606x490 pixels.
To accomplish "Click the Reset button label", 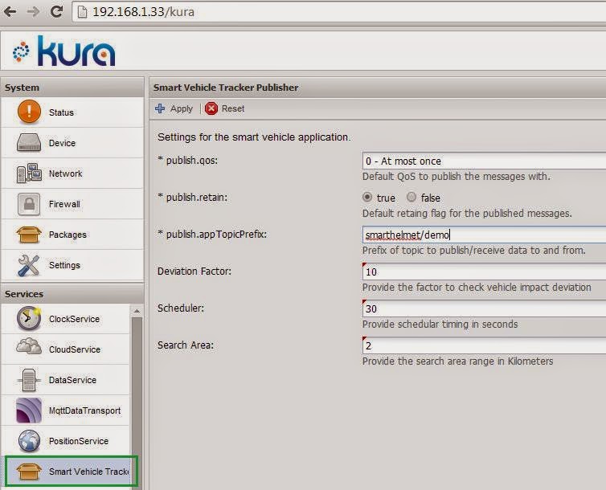I will pyautogui.click(x=233, y=108).
